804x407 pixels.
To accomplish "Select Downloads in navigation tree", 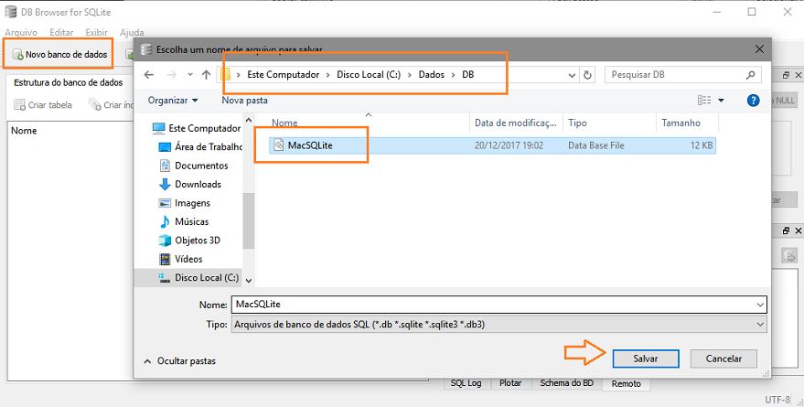I will click(x=190, y=184).
